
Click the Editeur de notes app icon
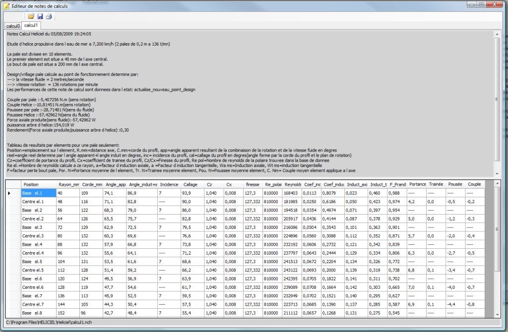tap(6, 6)
